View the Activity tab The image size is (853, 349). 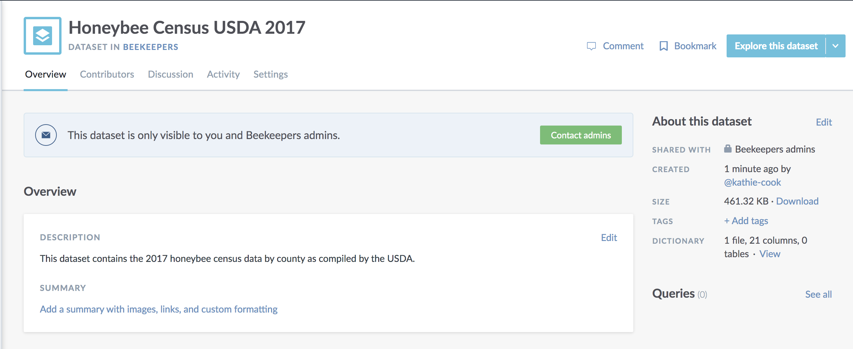tap(223, 74)
